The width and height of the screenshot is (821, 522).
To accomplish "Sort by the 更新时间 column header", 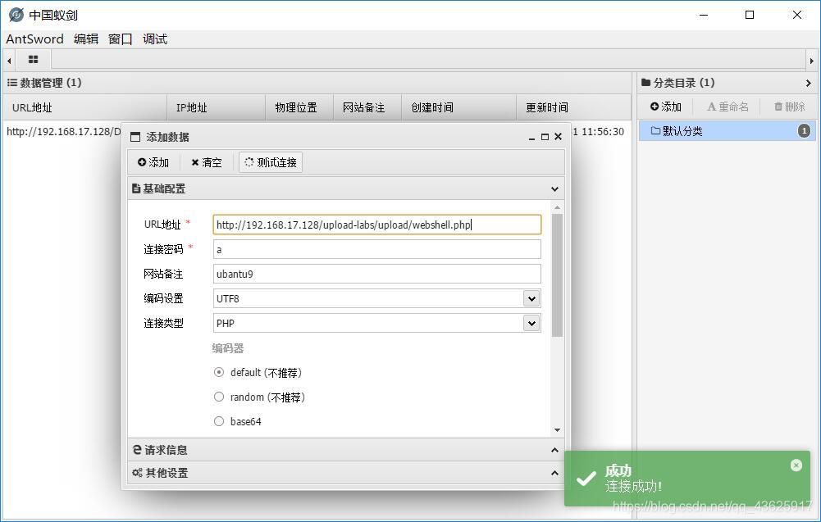I will (574, 107).
